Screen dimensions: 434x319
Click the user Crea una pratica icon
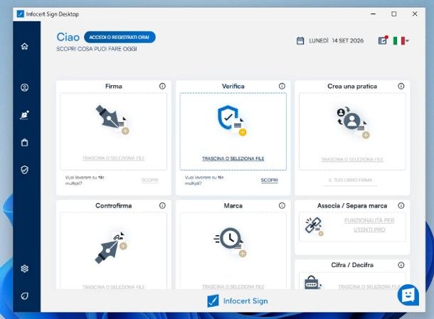(353, 122)
